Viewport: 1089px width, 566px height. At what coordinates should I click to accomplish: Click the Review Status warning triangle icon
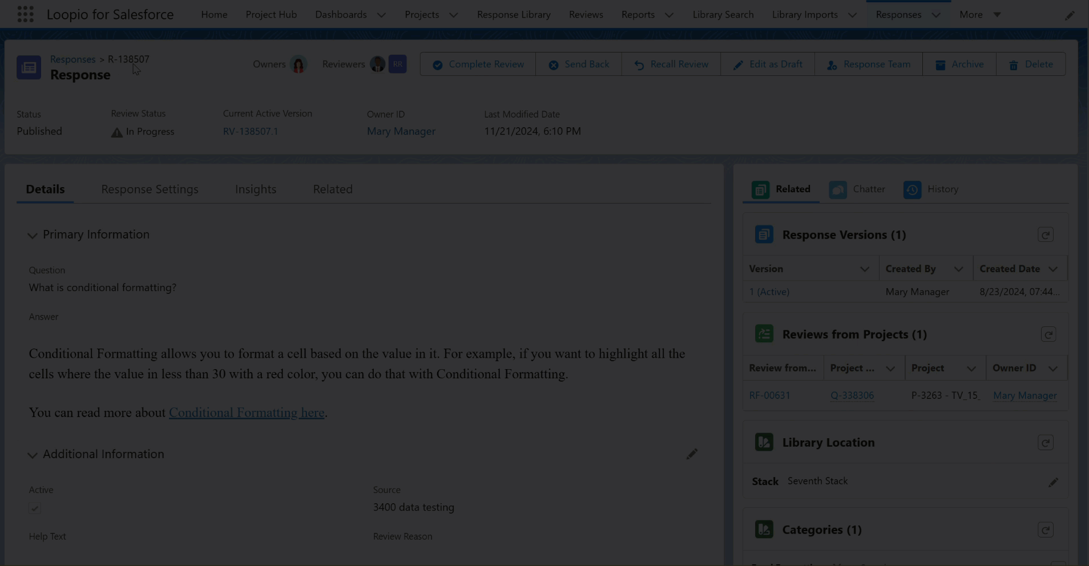tap(116, 132)
